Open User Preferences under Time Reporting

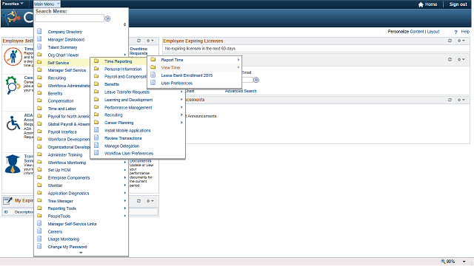click(x=176, y=83)
